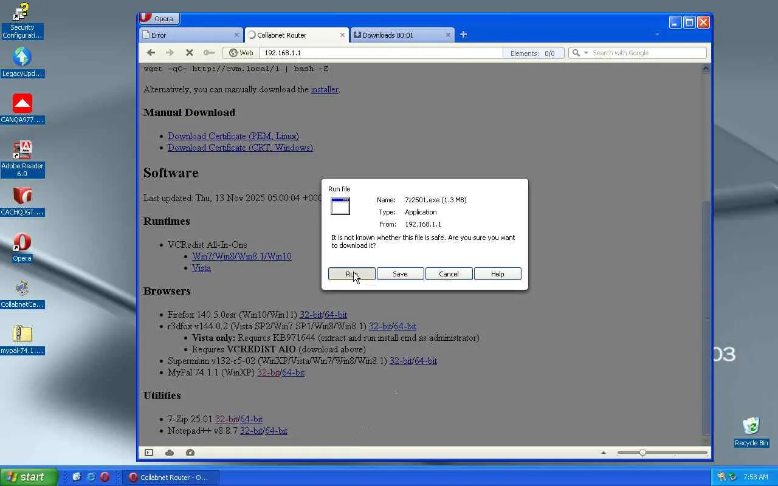The height and width of the screenshot is (486, 778).
Task: Toggle the side panel icon in status bar
Action: click(x=149, y=453)
